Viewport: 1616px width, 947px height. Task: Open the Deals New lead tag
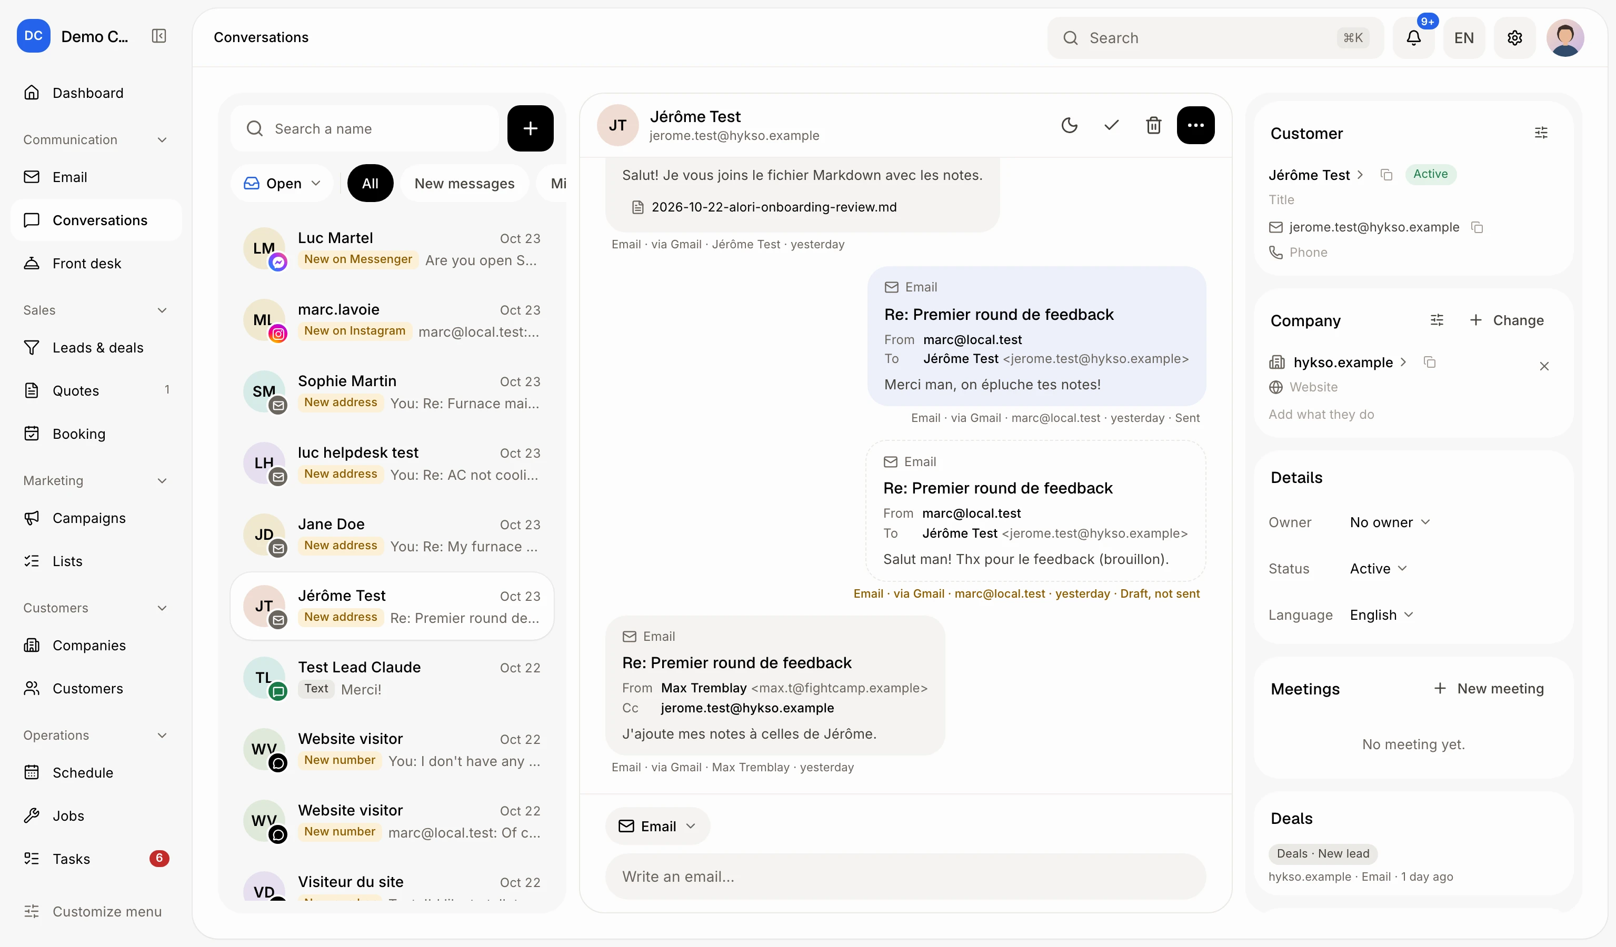[1322, 853]
